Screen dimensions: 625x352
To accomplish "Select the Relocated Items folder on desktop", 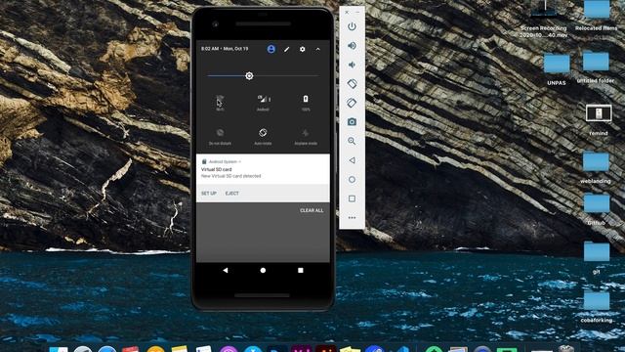I will coord(597,16).
